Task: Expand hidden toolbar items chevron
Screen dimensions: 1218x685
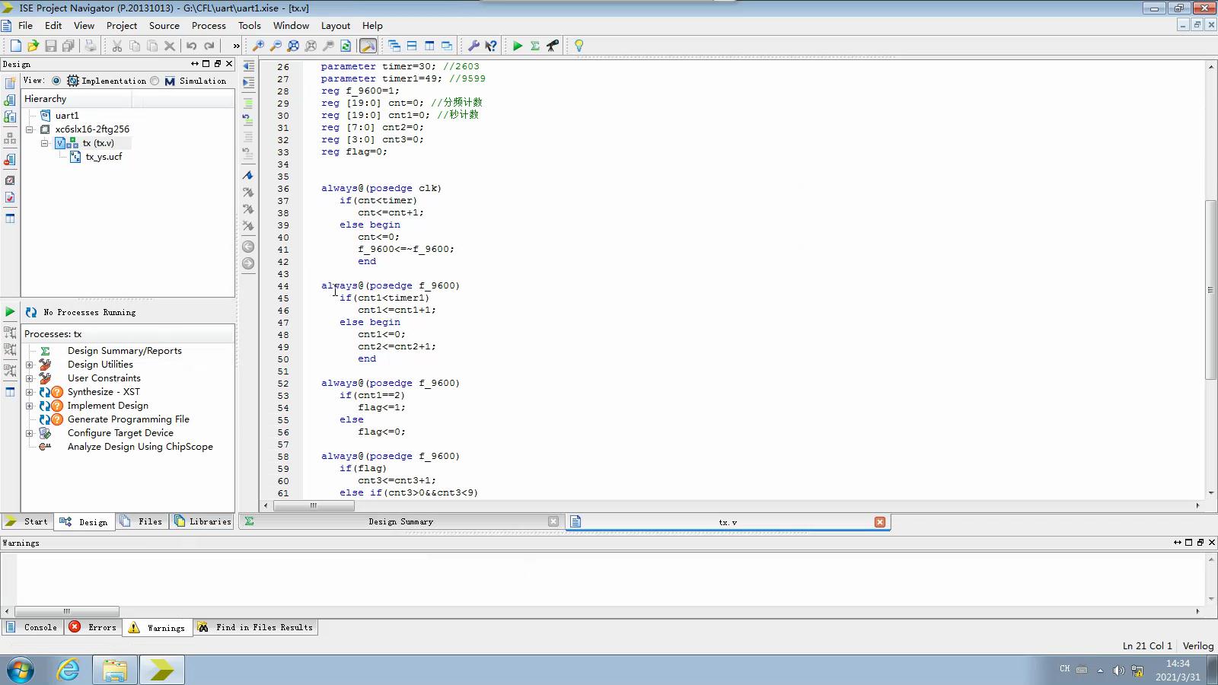Action: click(236, 46)
